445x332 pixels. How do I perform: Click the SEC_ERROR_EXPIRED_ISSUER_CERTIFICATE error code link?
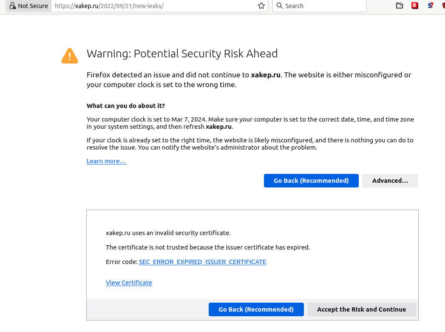tap(202, 262)
